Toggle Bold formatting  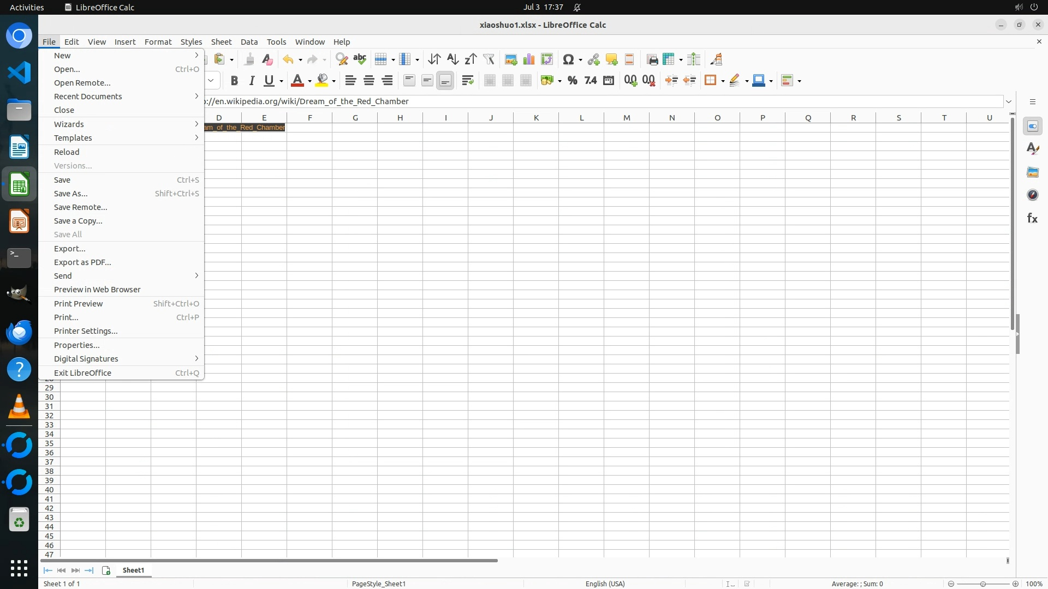234,81
